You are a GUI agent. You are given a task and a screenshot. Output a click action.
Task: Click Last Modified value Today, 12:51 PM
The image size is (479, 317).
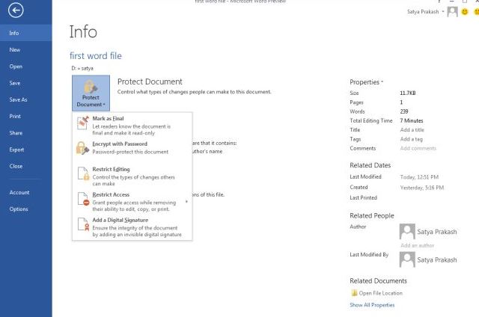point(419,177)
